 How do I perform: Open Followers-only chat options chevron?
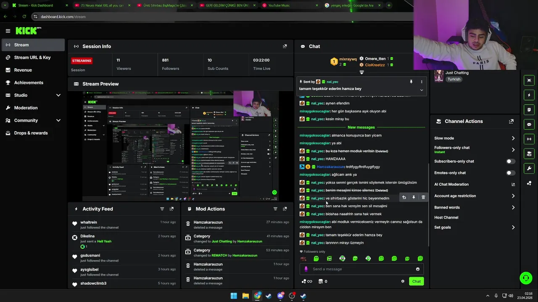coord(513,150)
